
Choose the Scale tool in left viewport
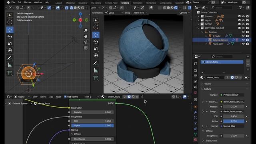point(10,44)
